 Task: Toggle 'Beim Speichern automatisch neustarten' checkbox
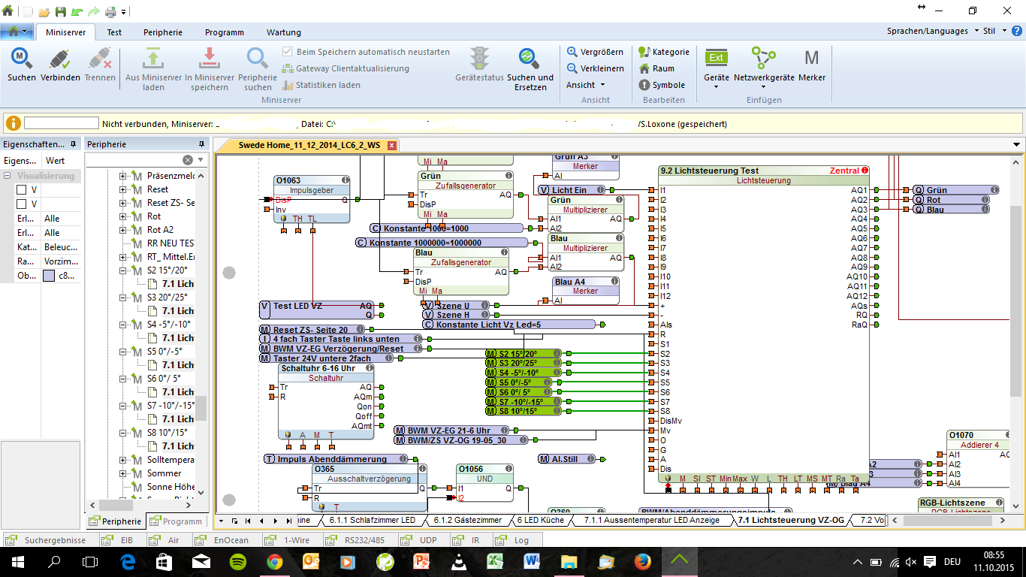pyautogui.click(x=287, y=52)
